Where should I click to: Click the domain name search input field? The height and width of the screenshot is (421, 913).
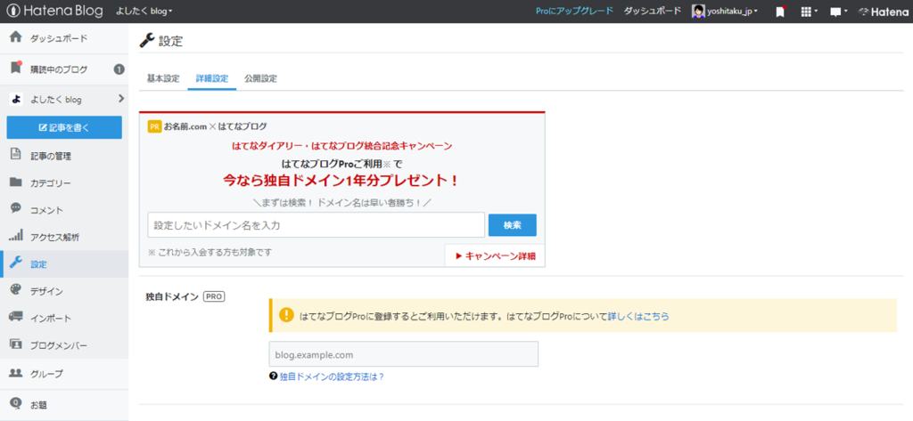click(317, 225)
